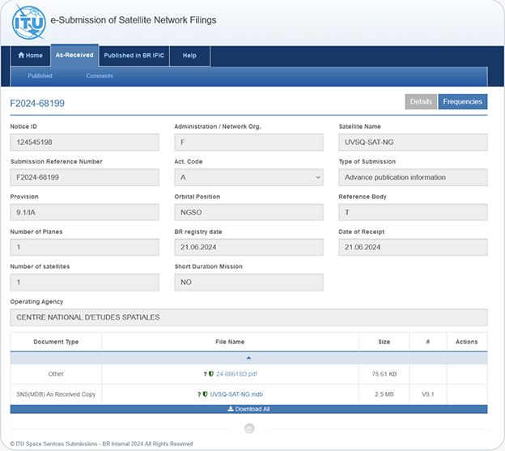Click the V9.1 version cell
The width and height of the screenshot is (505, 451).
[428, 394]
